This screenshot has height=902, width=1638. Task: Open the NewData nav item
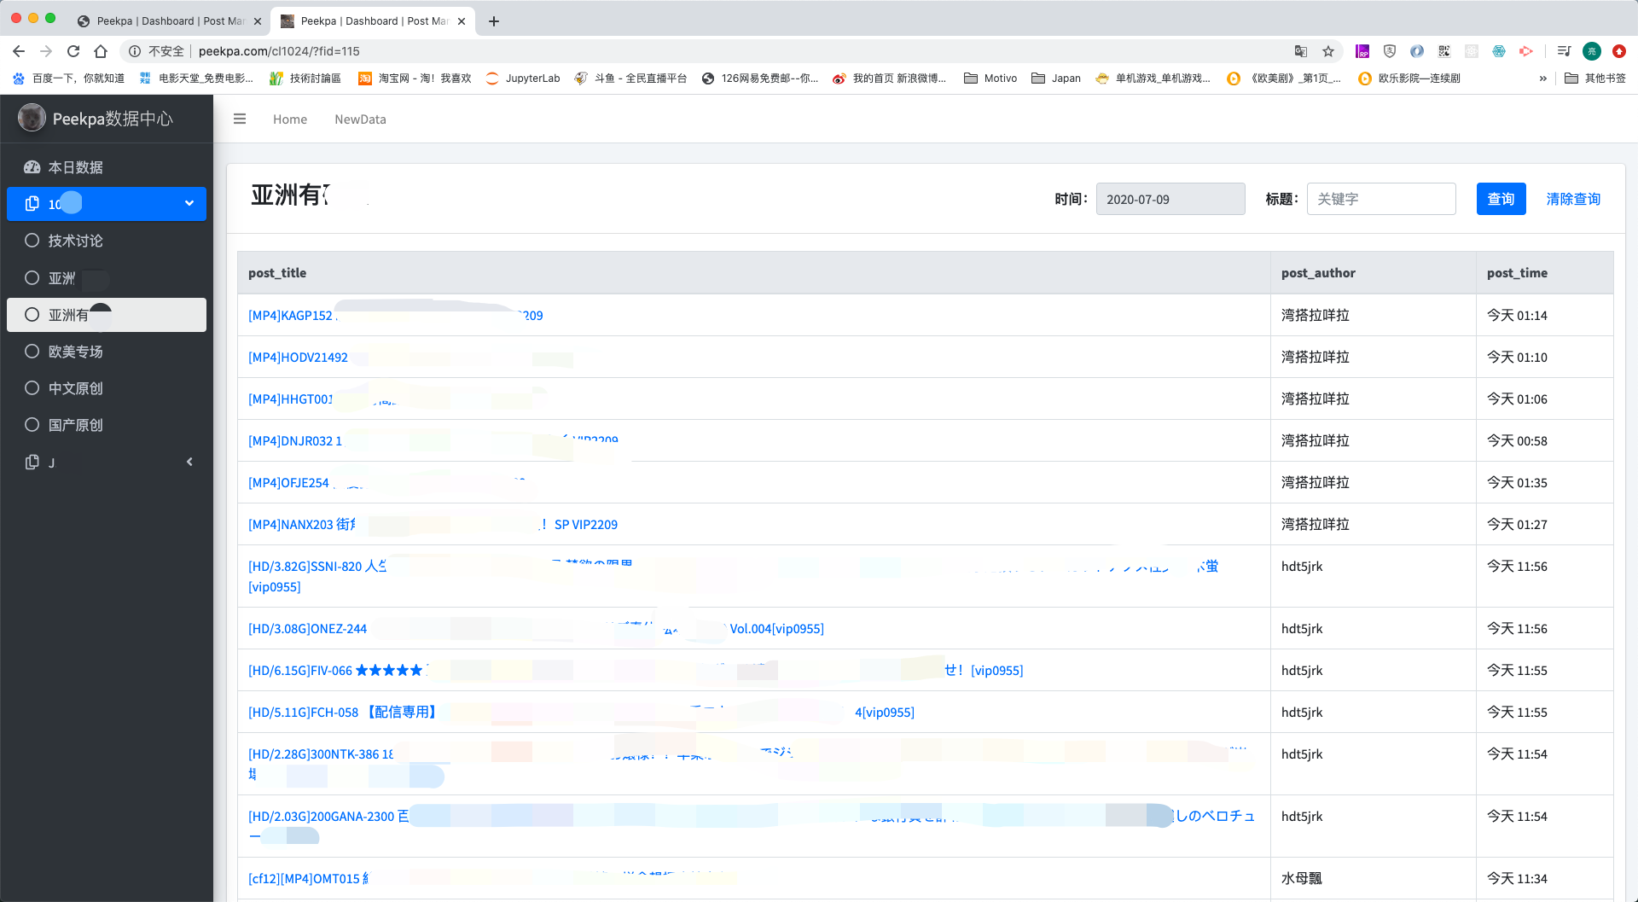(360, 119)
